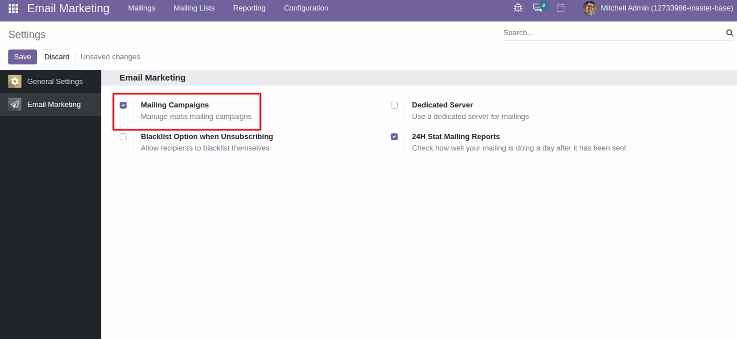Open the conversations chat icon
This screenshot has height=339, width=737.
(x=537, y=8)
